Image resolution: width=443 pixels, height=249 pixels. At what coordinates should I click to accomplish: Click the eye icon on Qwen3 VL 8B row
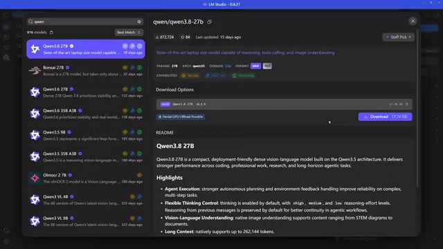[x=132, y=219]
